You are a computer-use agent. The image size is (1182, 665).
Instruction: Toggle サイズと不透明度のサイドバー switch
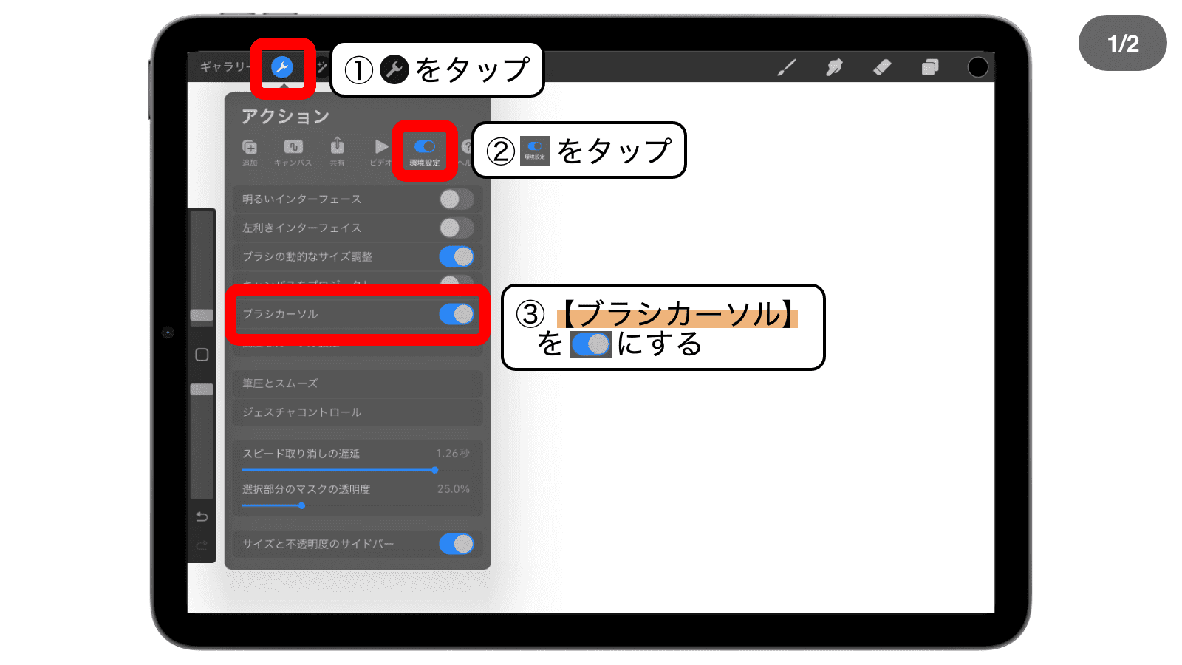(x=456, y=544)
